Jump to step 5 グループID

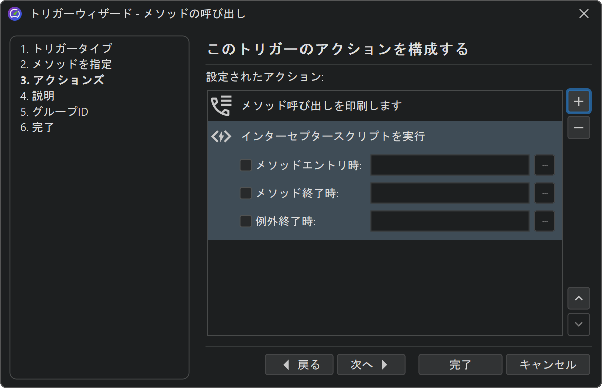click(54, 112)
